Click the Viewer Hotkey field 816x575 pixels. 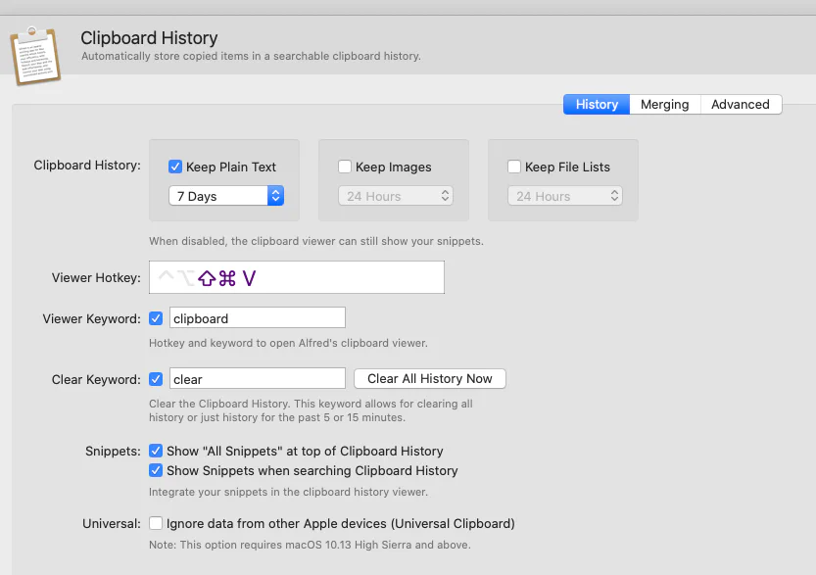pos(297,278)
